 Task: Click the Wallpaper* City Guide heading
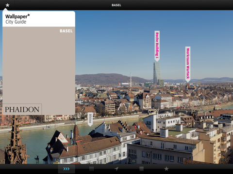coord(17,19)
